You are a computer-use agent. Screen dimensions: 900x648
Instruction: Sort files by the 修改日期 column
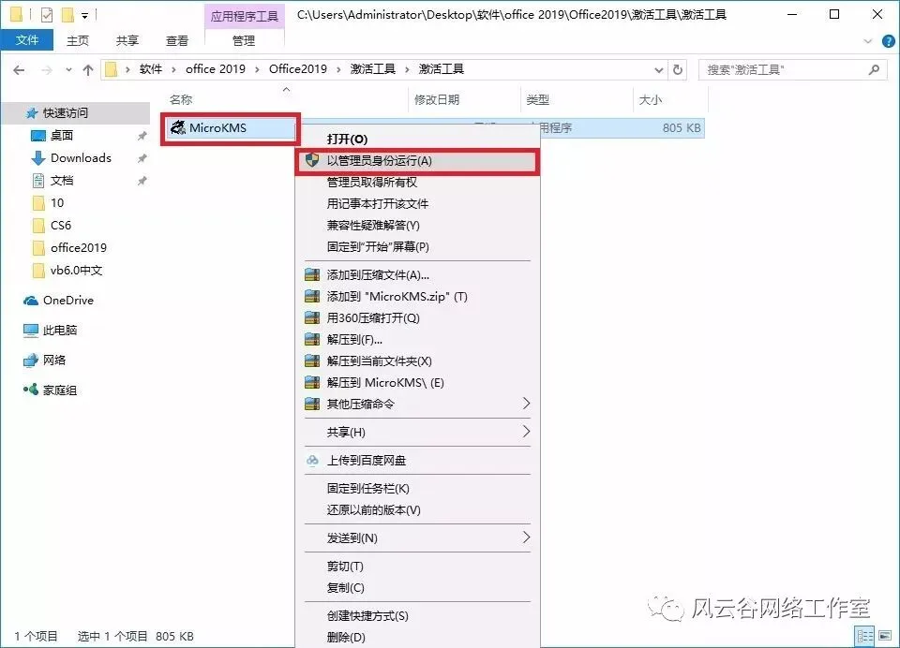437,100
